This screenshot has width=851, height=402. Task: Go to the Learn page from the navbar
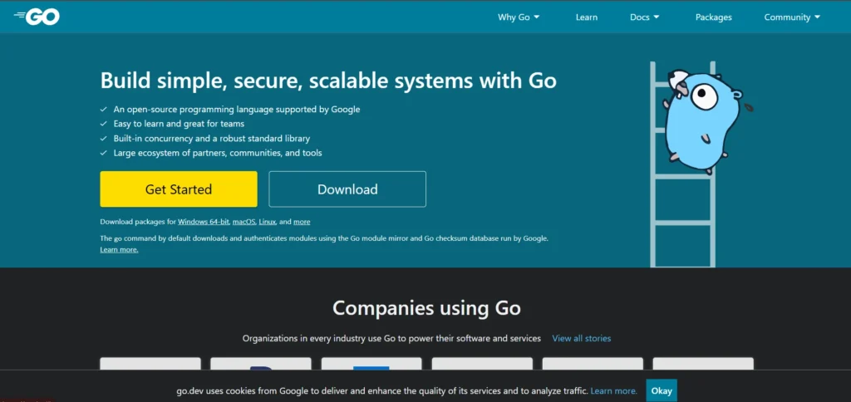(586, 17)
